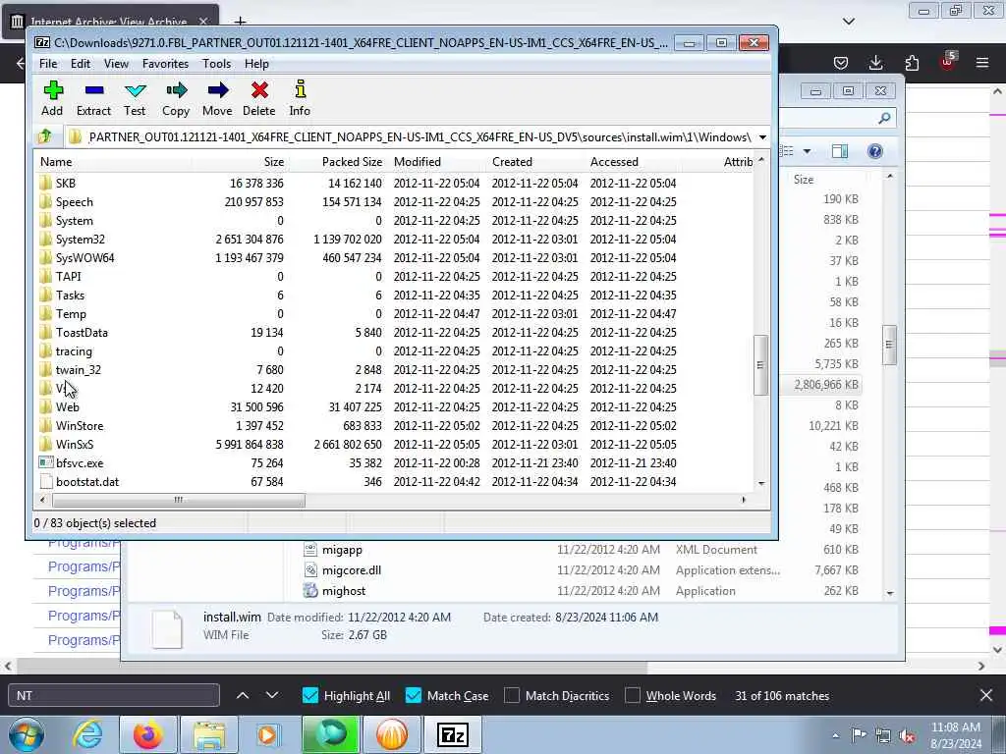Click the 7-Zip vertical scrollbar thumb
1006x754 pixels.
(x=760, y=365)
